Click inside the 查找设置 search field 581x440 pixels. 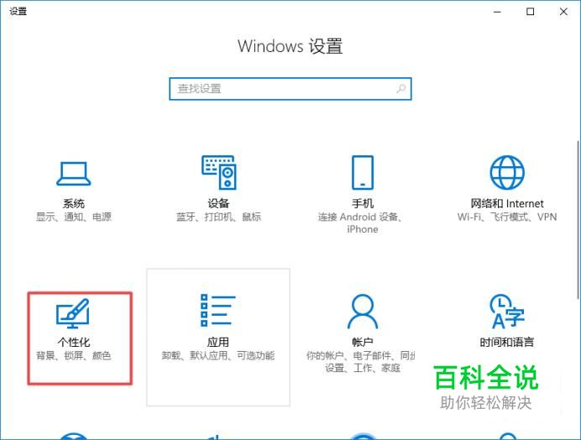tap(290, 89)
